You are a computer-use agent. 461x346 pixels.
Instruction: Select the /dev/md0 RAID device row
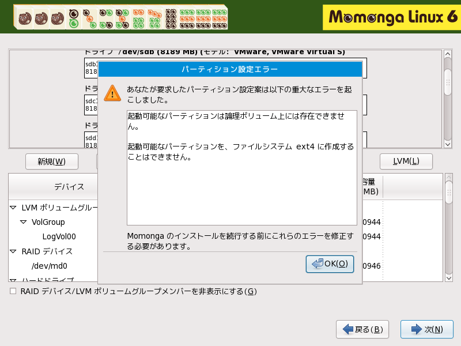[x=50, y=266]
